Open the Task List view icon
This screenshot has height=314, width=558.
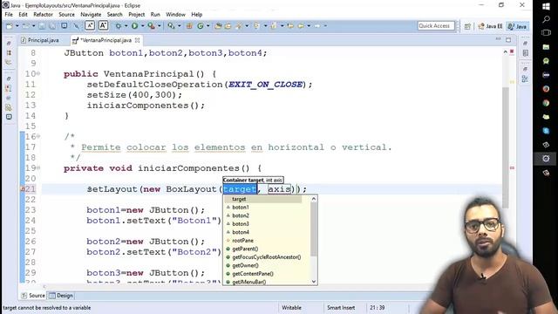525,53
